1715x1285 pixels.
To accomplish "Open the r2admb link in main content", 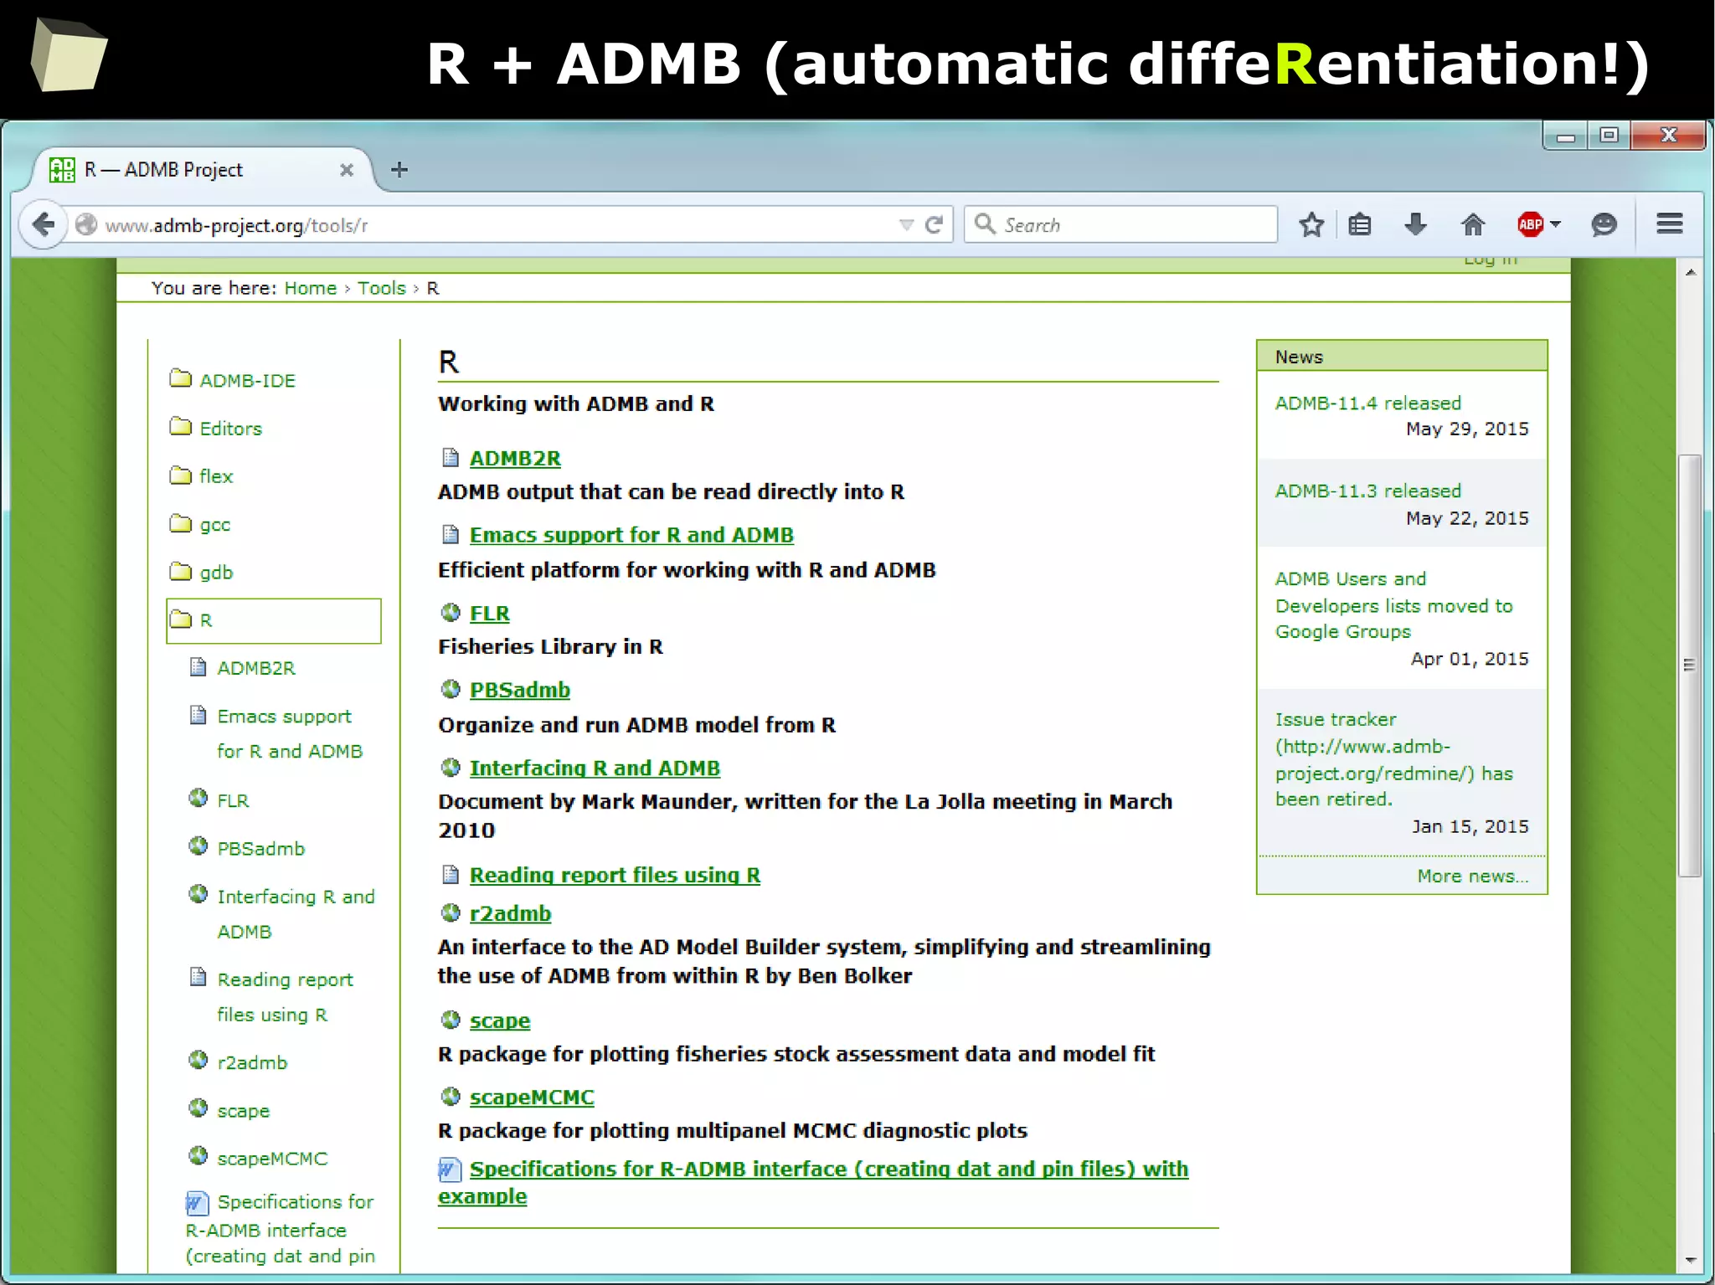I will (510, 913).
